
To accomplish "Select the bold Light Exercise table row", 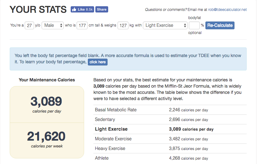I will [170, 129].
